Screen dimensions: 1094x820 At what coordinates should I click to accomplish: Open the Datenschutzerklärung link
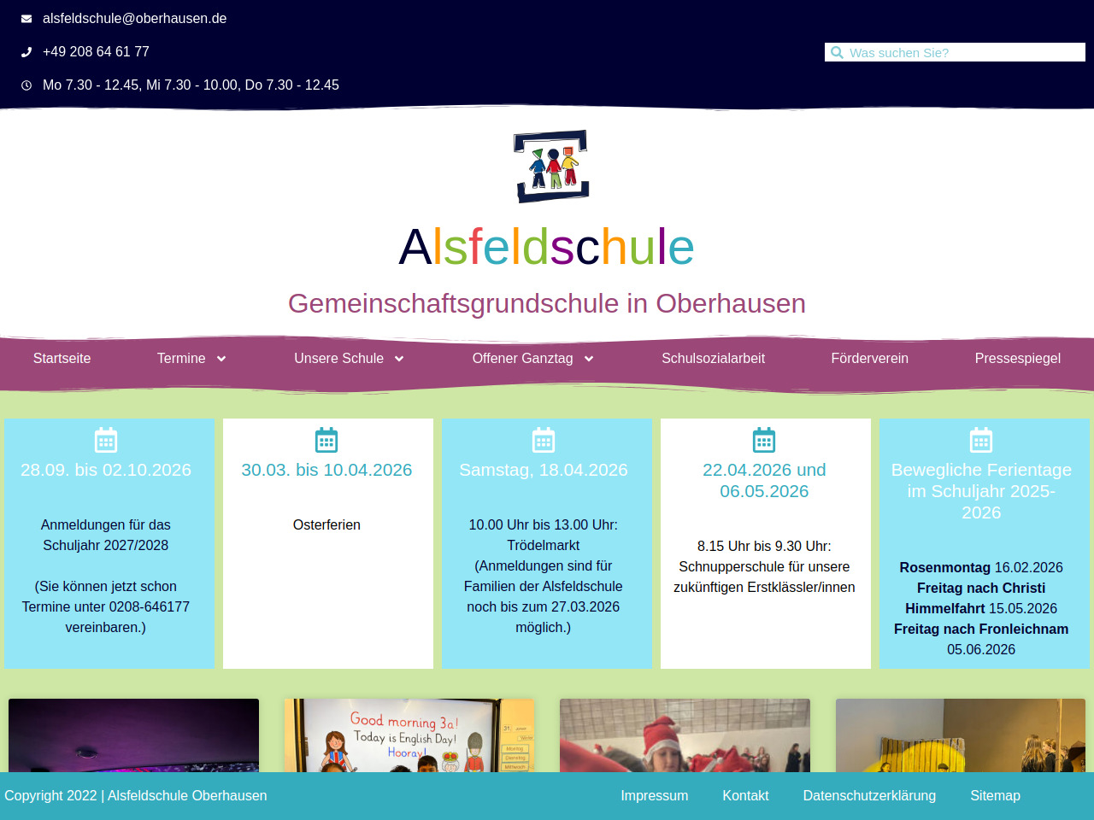coord(869,796)
